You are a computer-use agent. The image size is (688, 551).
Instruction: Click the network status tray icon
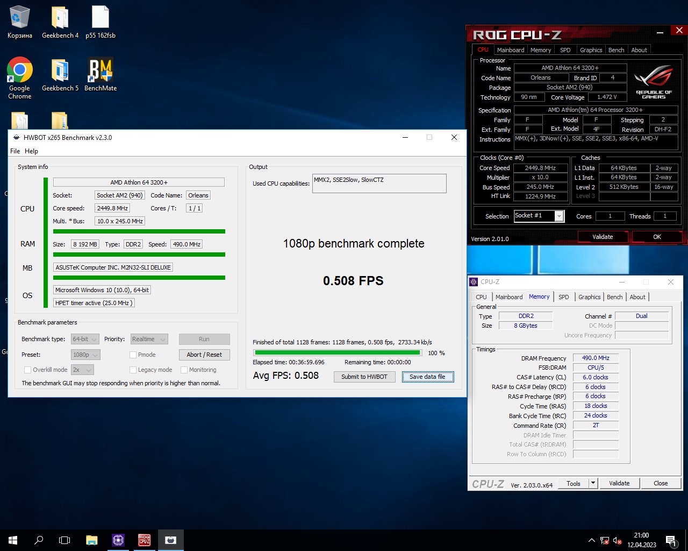click(x=605, y=540)
